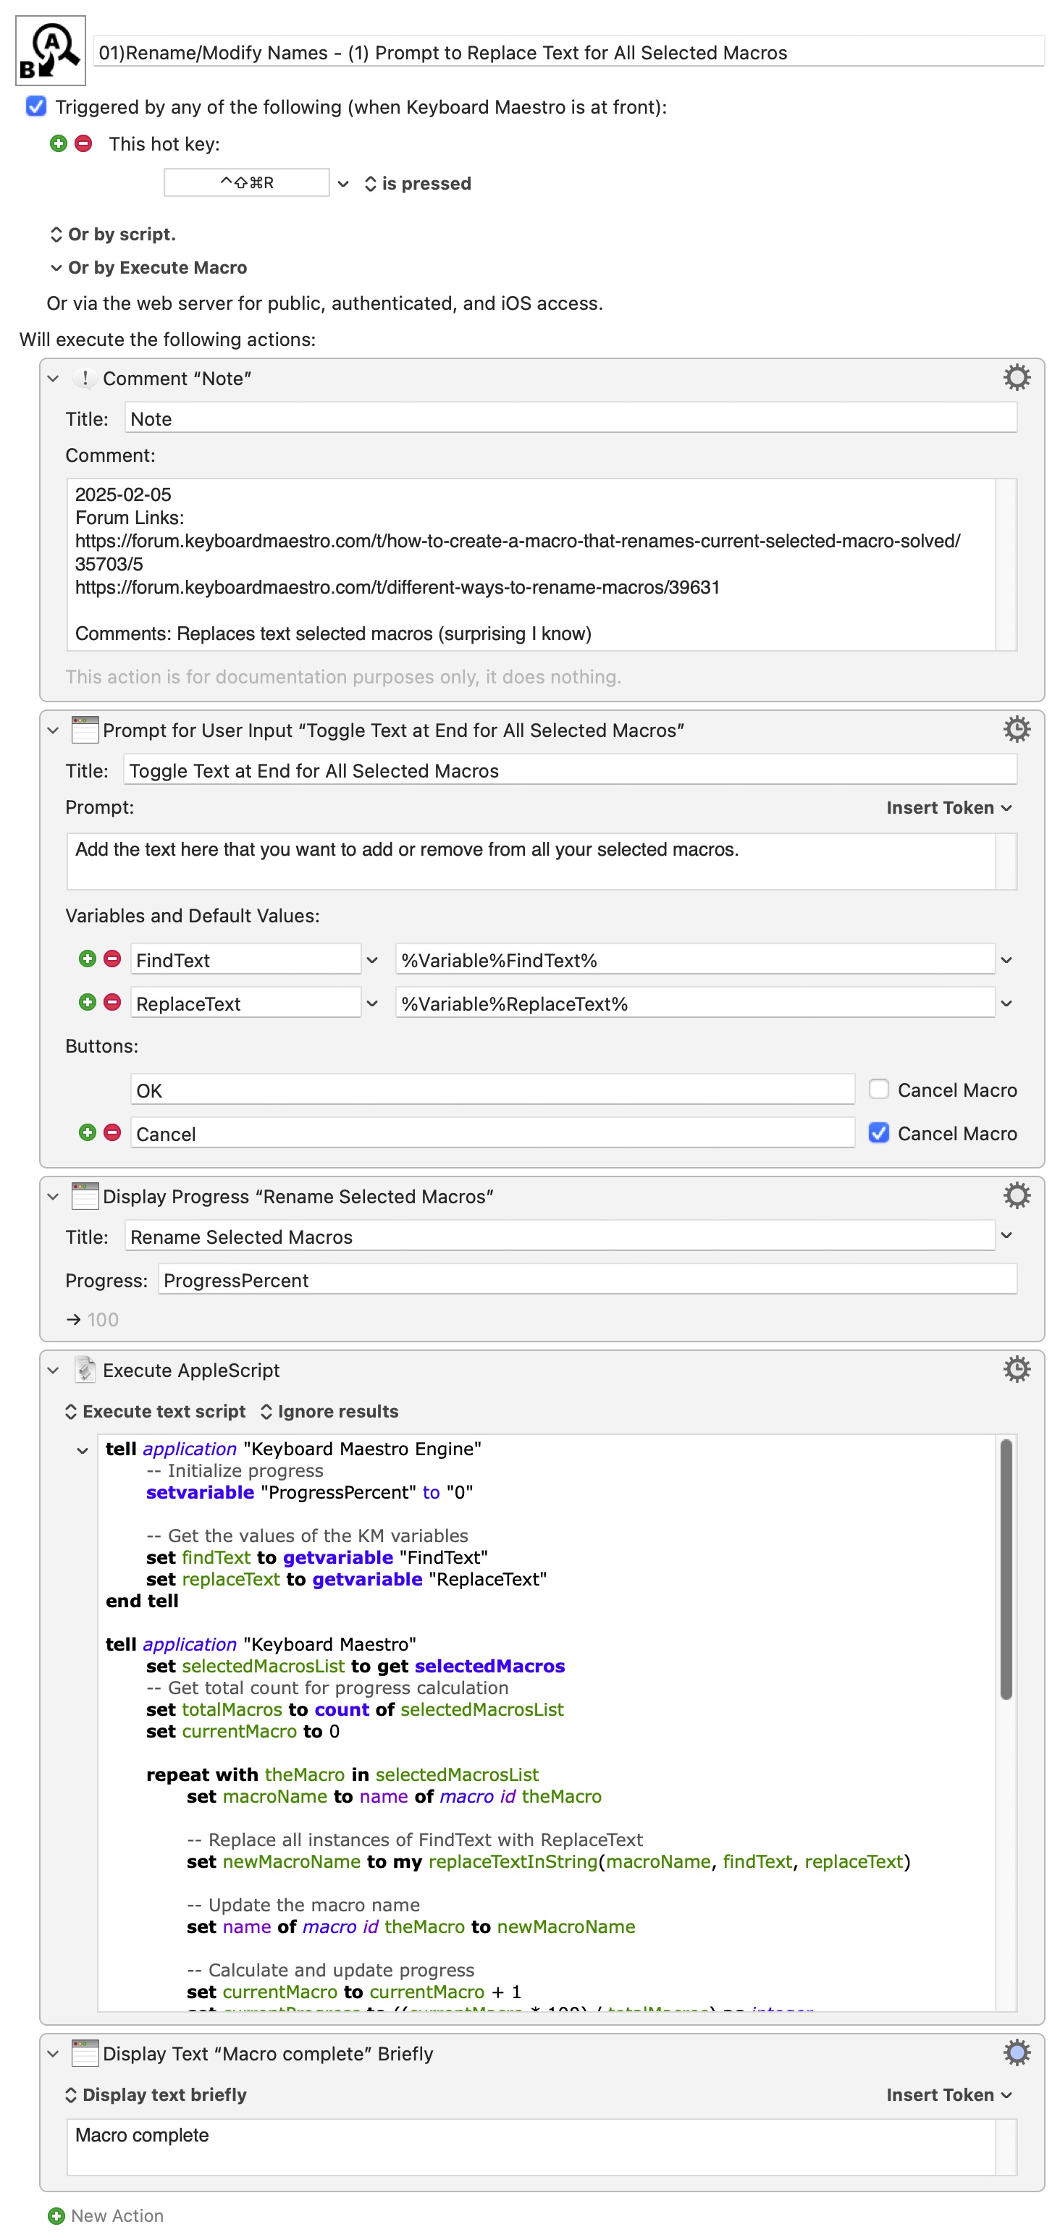
Task: Edit the 'Toggle Text at End' title field
Action: tap(571, 770)
